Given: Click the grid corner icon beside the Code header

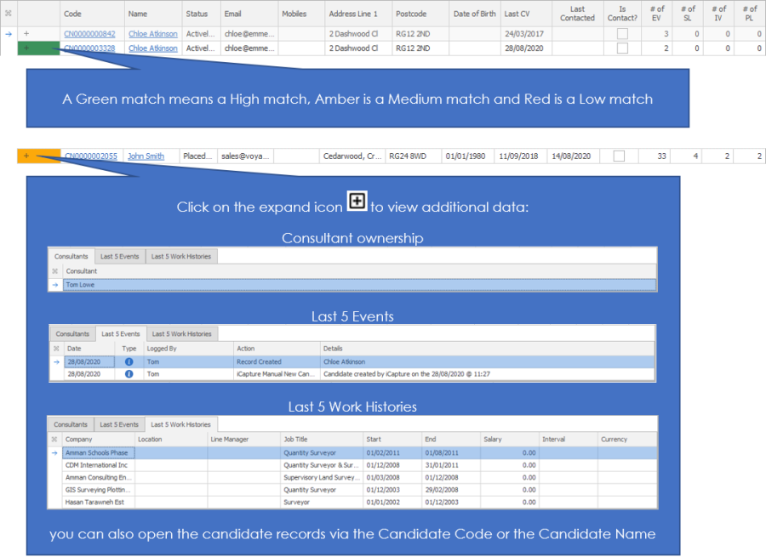Looking at the screenshot, I should (x=9, y=14).
